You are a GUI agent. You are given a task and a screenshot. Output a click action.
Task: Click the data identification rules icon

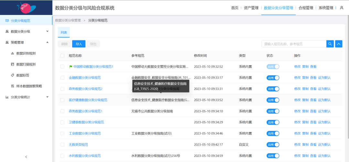(13, 53)
